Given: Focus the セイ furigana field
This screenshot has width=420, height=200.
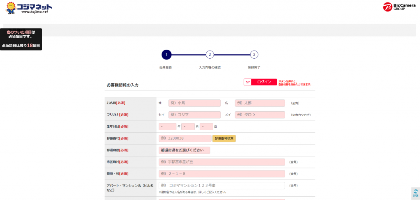Looking at the screenshot, I should point(194,115).
